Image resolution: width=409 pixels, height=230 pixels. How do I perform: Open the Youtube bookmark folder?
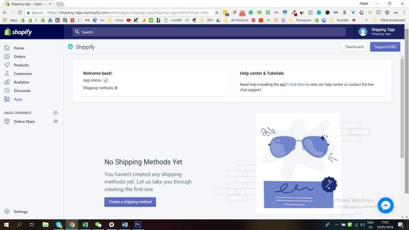[339, 20]
